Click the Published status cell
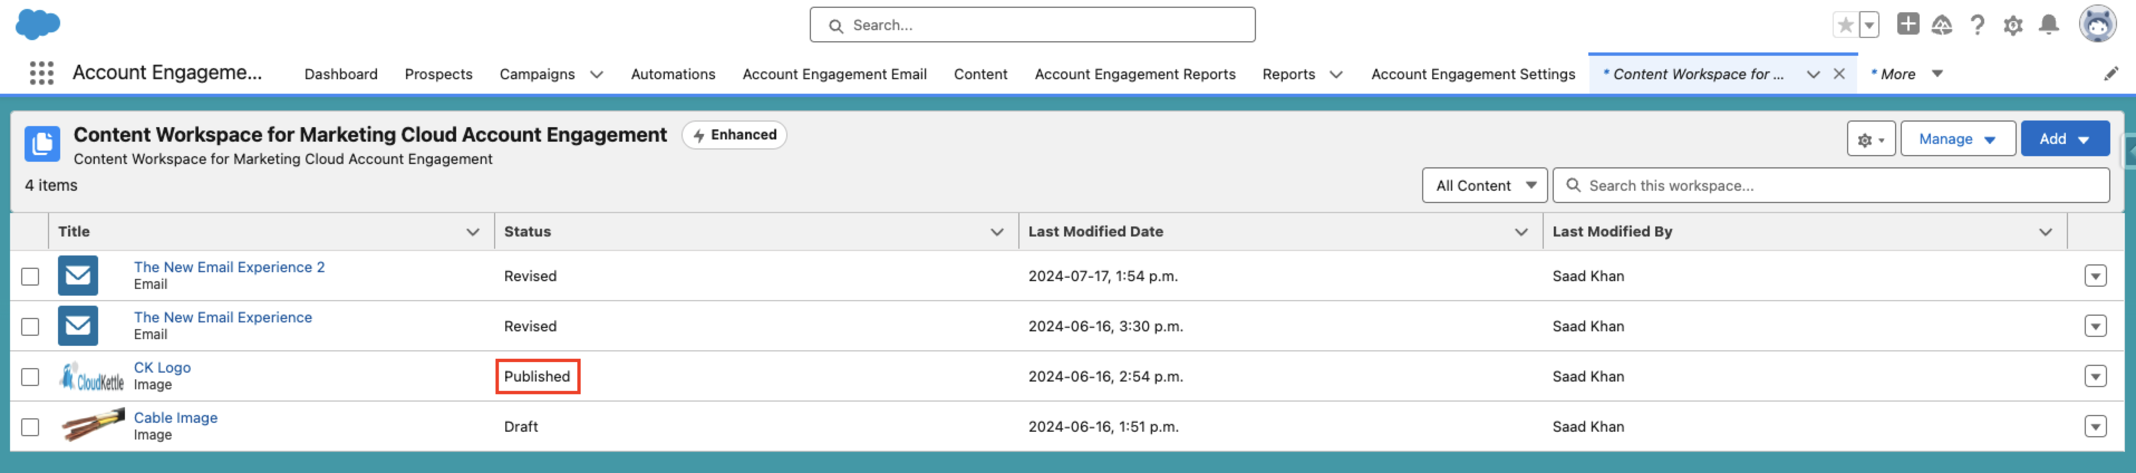The height and width of the screenshot is (473, 2136). coord(537,377)
